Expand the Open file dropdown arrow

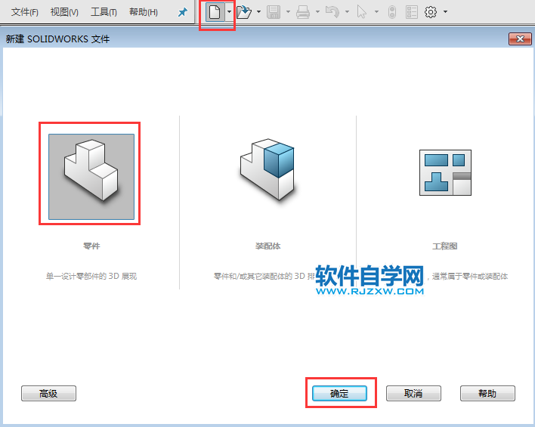[x=258, y=12]
